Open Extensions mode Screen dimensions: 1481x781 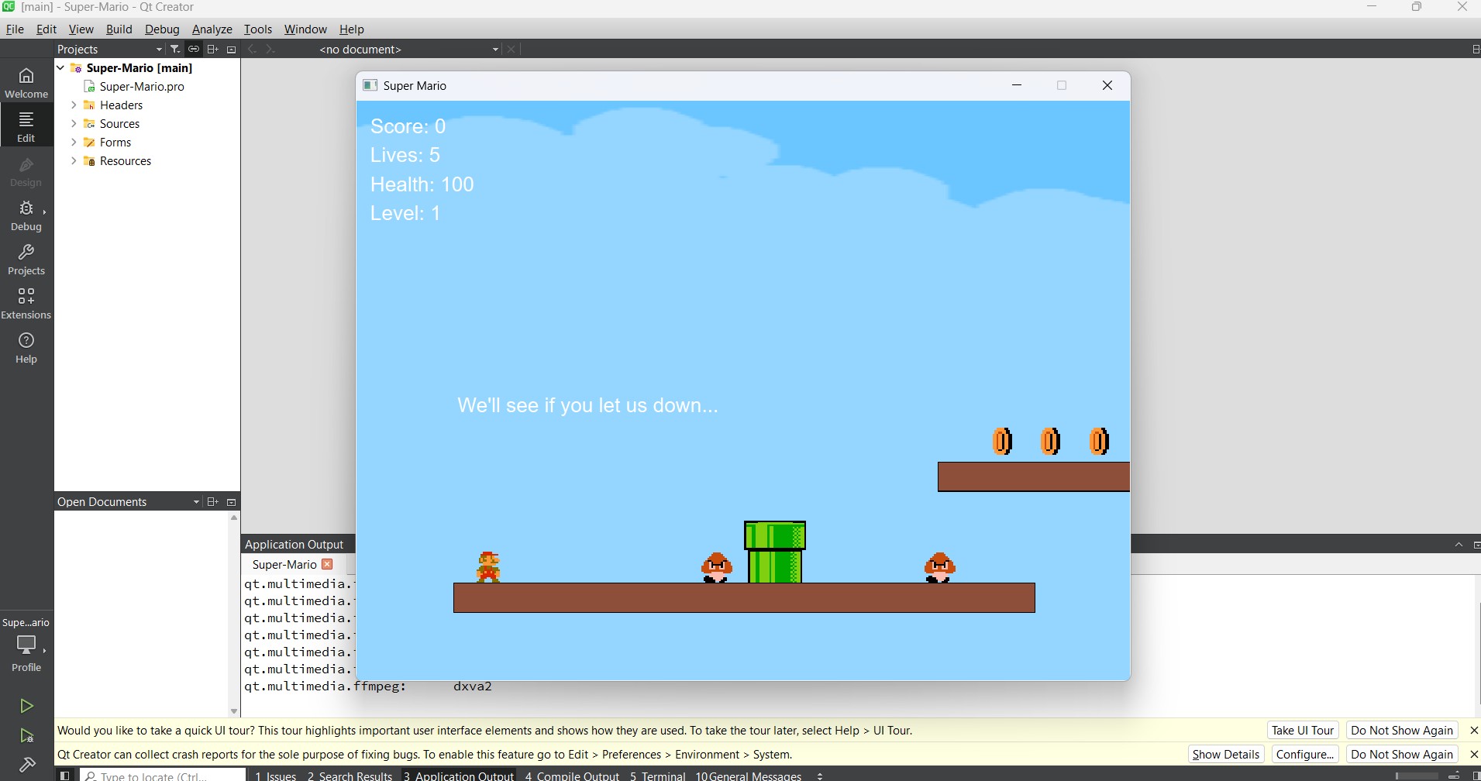(26, 304)
